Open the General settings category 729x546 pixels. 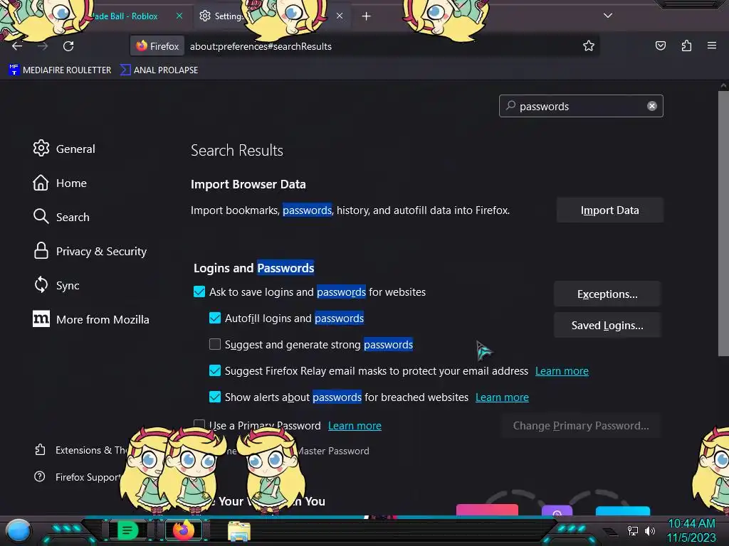[x=64, y=149]
